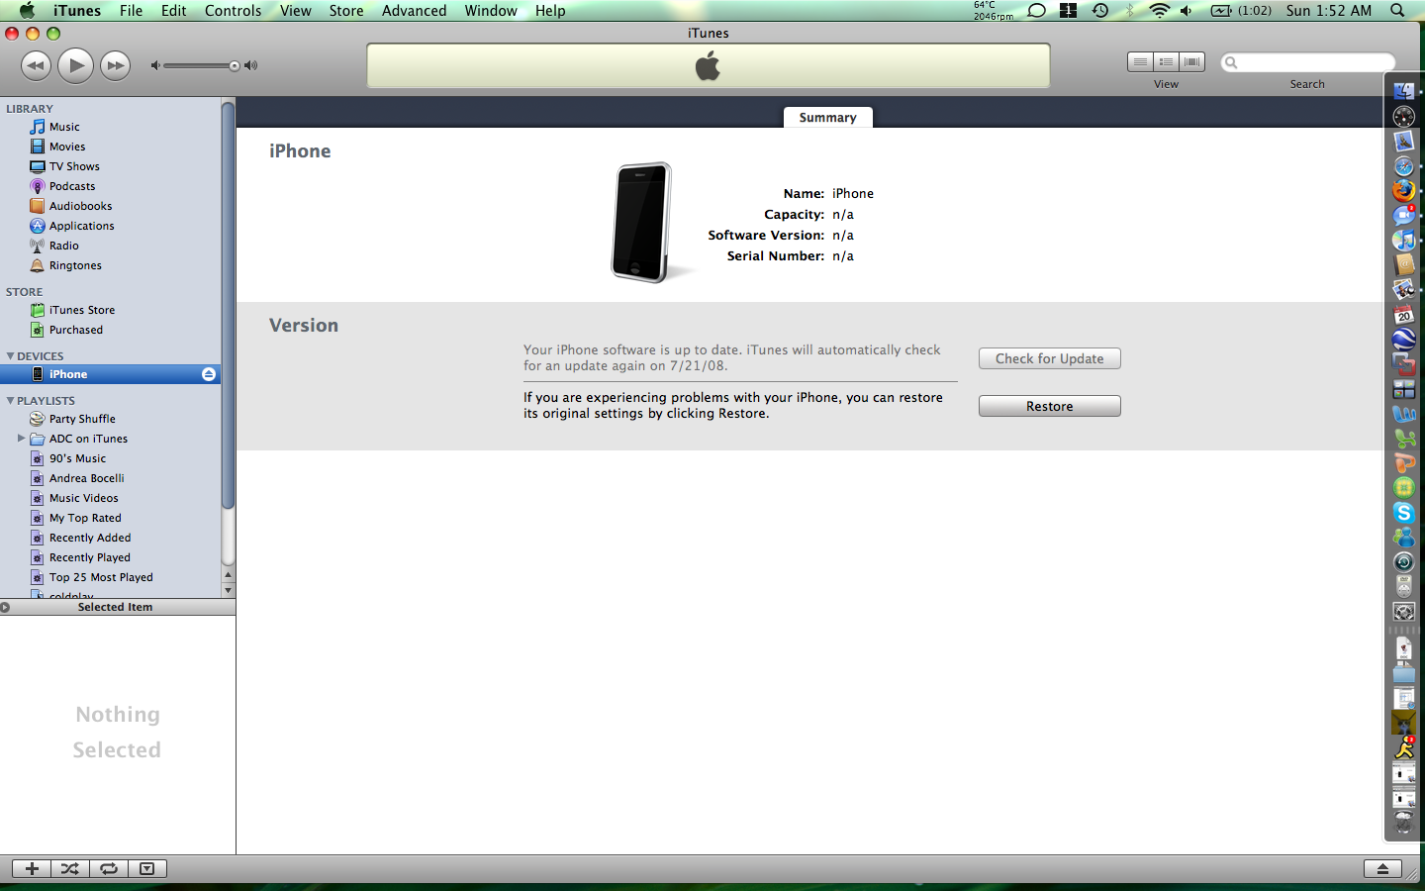This screenshot has width=1425, height=891.
Task: Click the max-volume speaker icon
Action: click(251, 66)
